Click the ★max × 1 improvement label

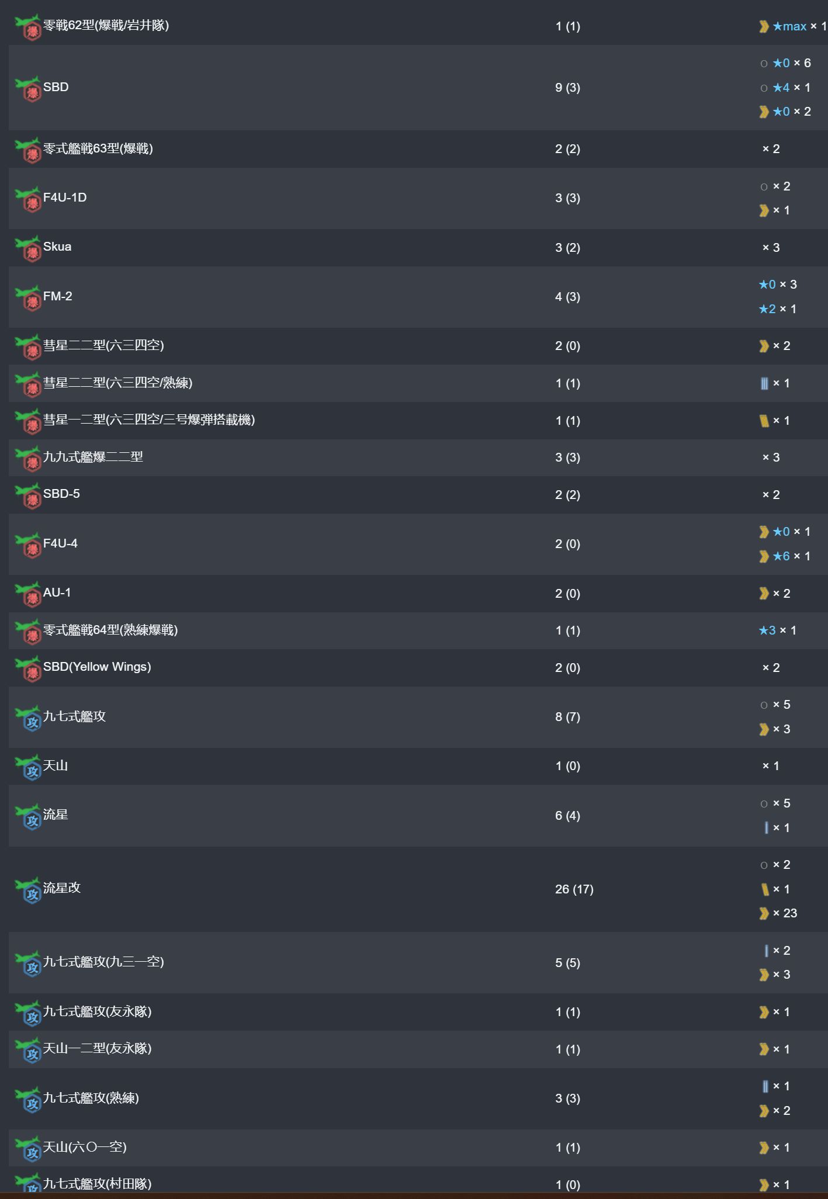799,26
